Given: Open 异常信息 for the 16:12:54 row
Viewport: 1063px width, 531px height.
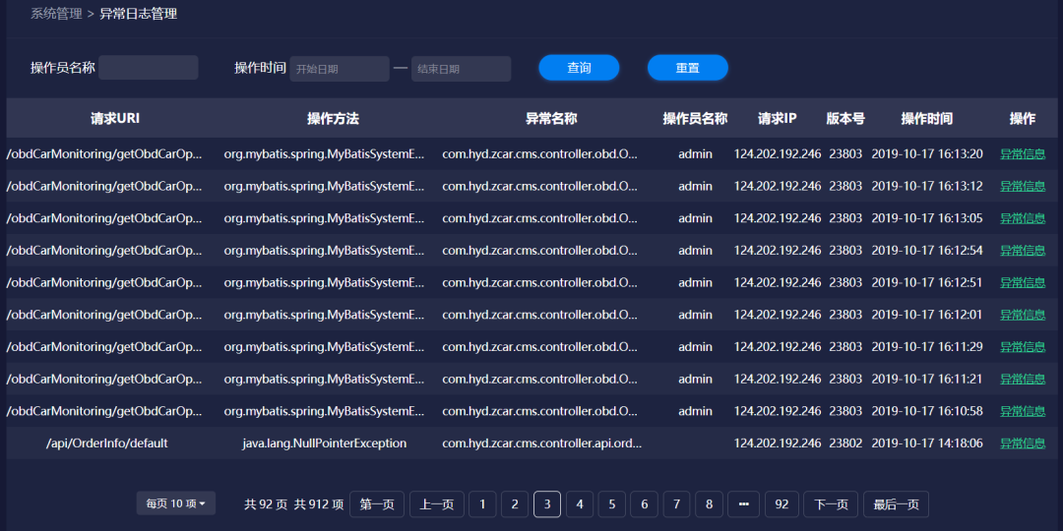Looking at the screenshot, I should pyautogui.click(x=1023, y=251).
